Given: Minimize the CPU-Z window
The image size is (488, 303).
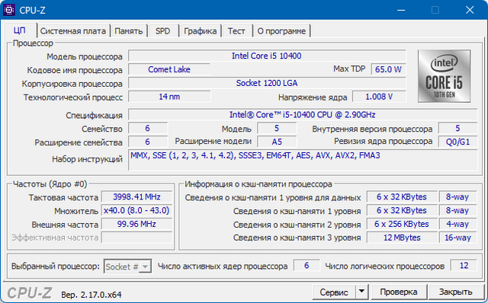Looking at the screenshot, I should pos(401,10).
